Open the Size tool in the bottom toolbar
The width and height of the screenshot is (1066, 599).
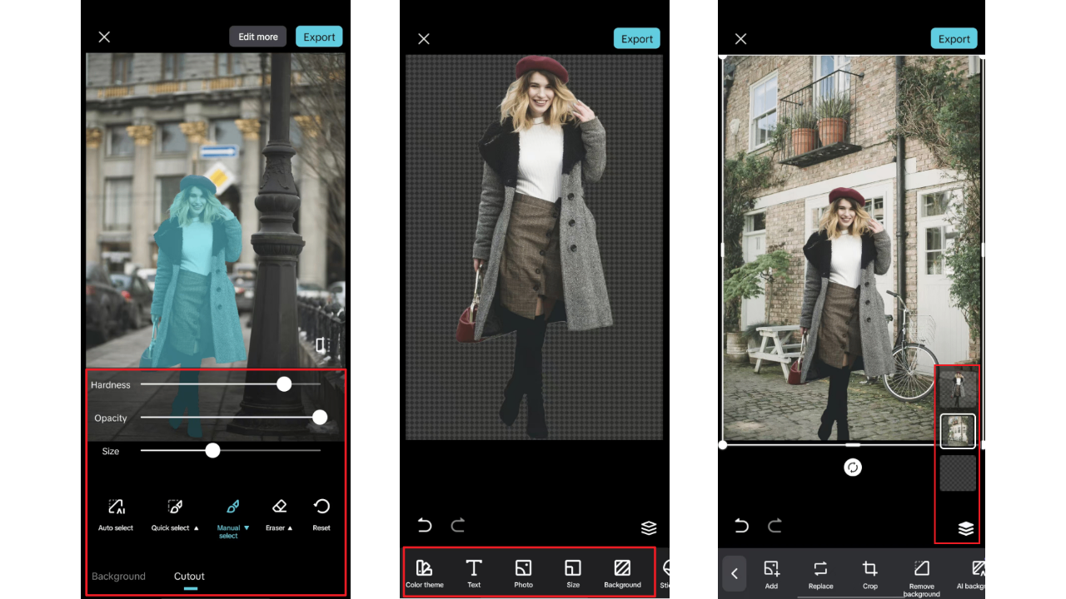tap(573, 573)
